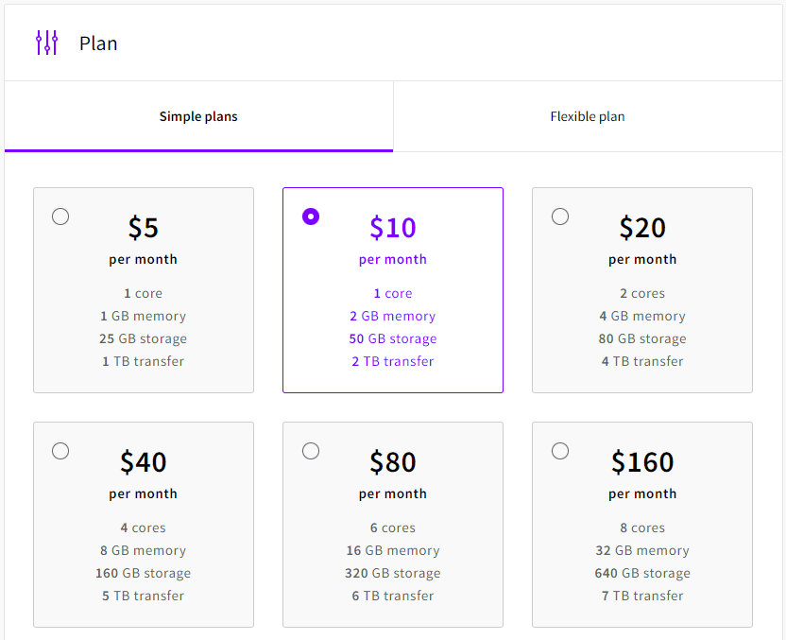
Task: Select the $160 per month radio button
Action: (560, 451)
